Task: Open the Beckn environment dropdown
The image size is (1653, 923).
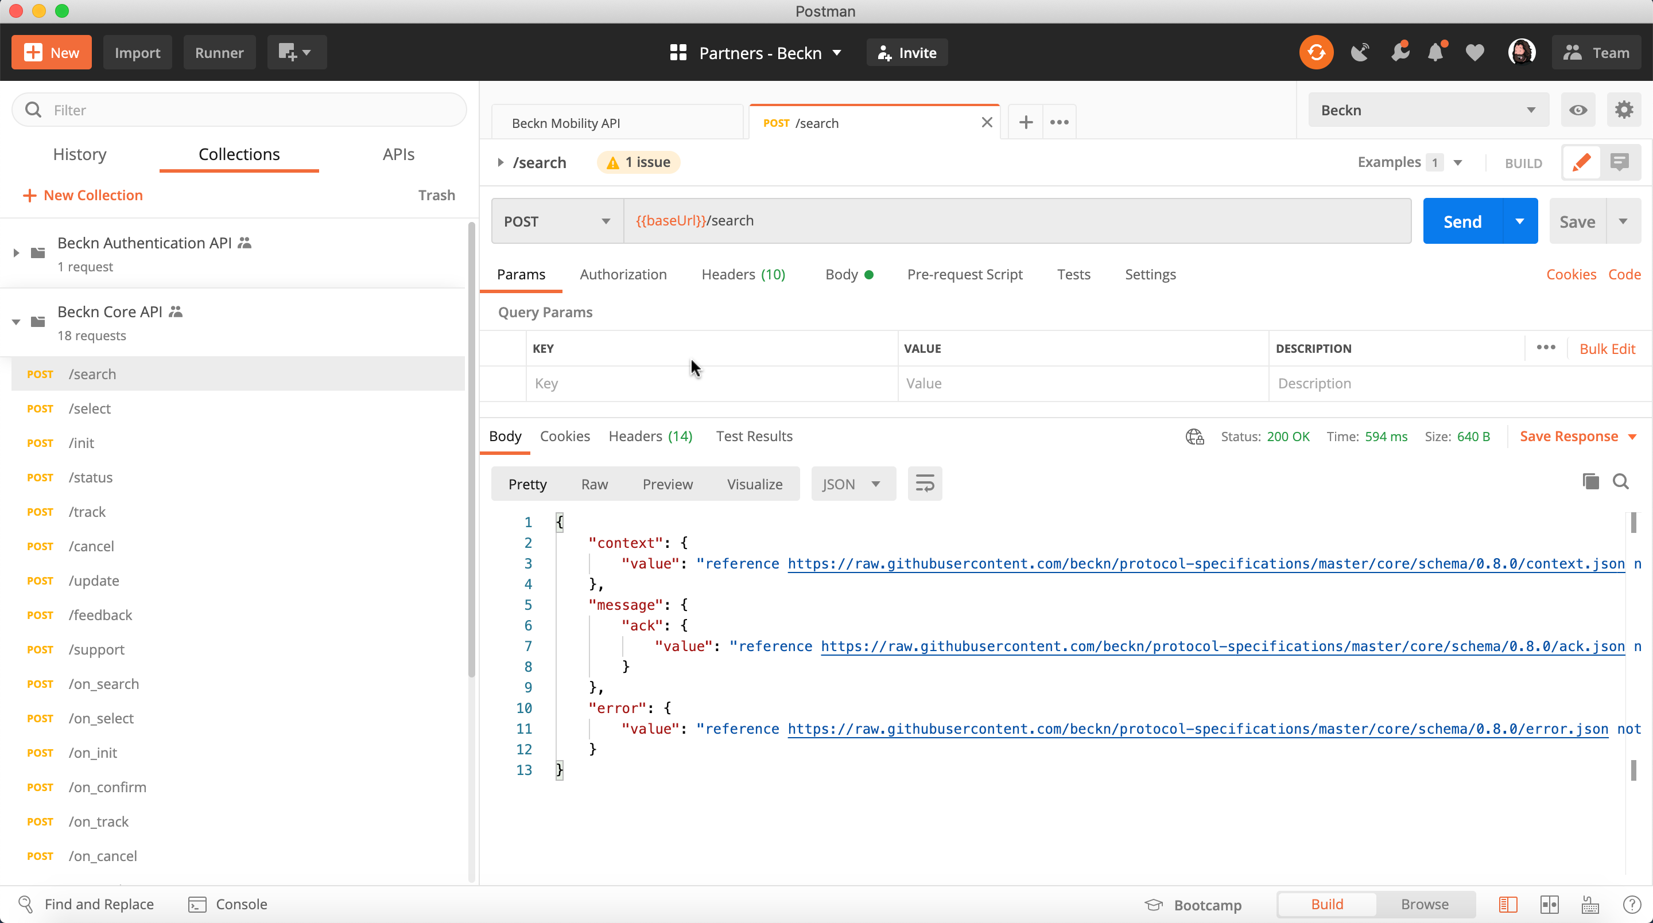Action: 1429,110
